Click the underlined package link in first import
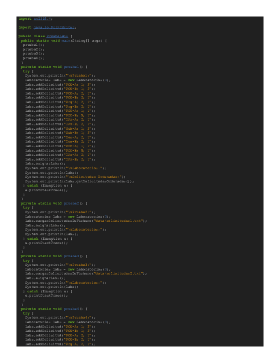The height and width of the screenshot is (363, 280). (x=42, y=19)
